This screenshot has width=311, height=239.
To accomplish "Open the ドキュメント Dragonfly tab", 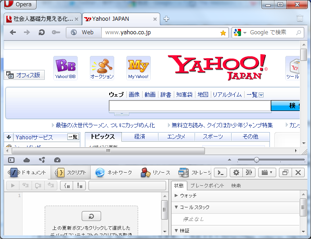I will click(27, 173).
